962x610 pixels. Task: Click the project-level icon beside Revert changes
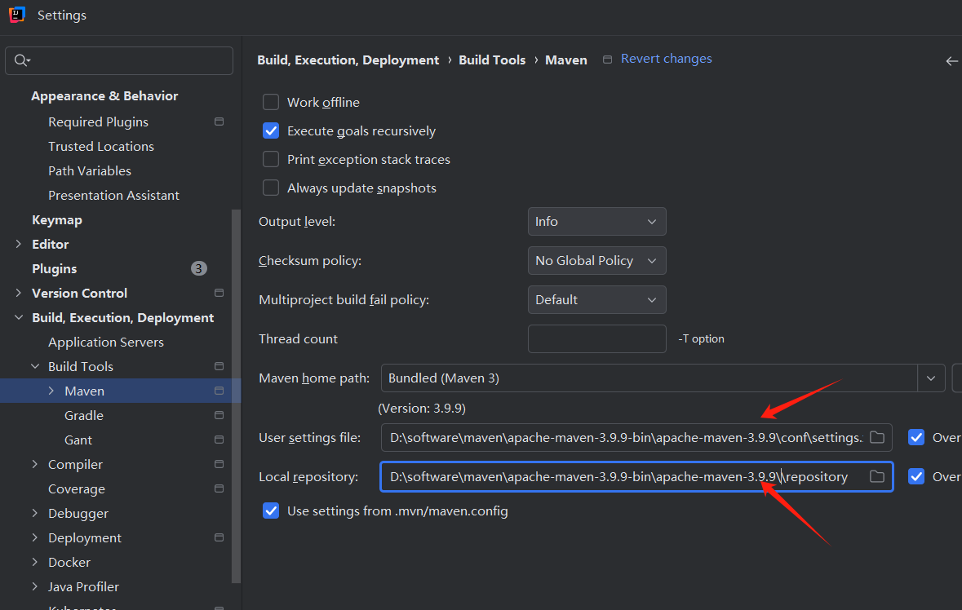607,60
